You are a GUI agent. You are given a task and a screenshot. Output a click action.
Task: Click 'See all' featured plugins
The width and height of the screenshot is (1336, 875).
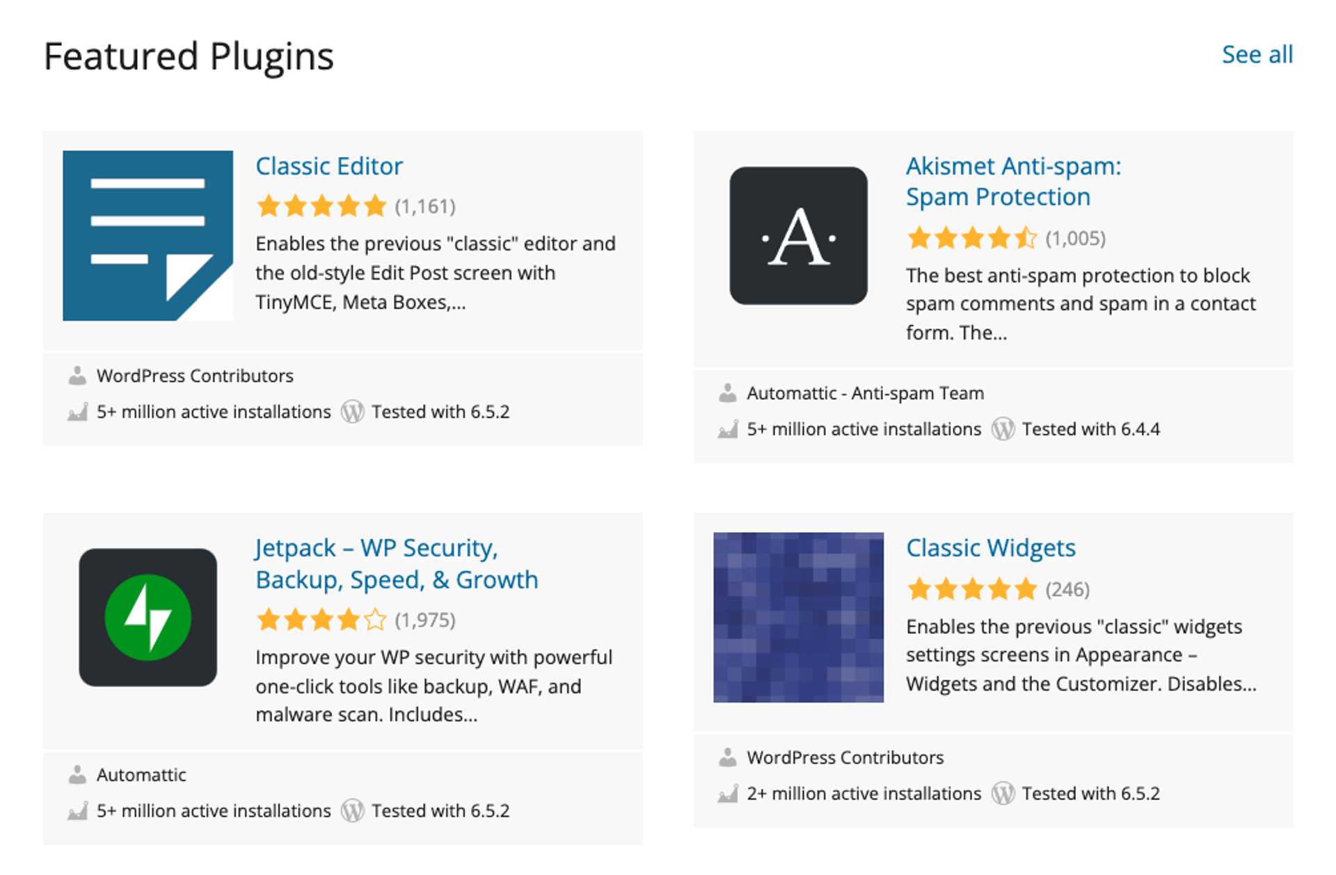tap(1257, 54)
